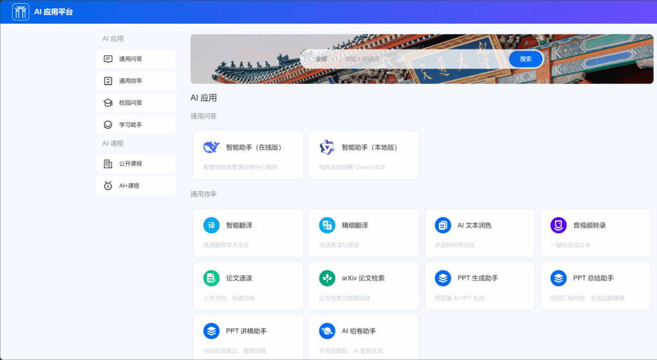Screen dimensions: 657x360
Task: Click the 智能助手（在线版）whale icon
Action: [x=211, y=147]
